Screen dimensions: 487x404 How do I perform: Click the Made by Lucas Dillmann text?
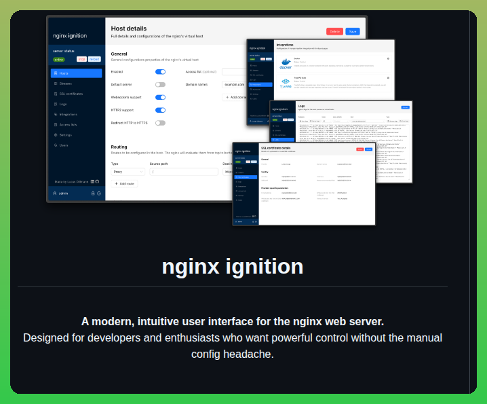[x=71, y=181]
